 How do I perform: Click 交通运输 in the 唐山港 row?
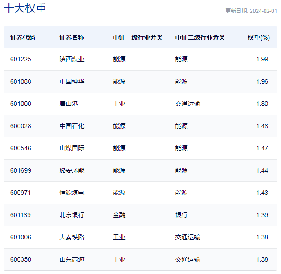point(187,104)
